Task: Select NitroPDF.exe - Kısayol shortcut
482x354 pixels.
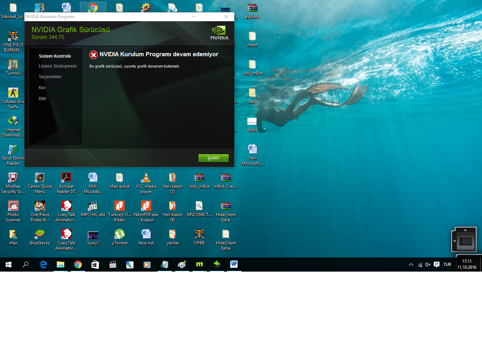Action: tap(146, 211)
